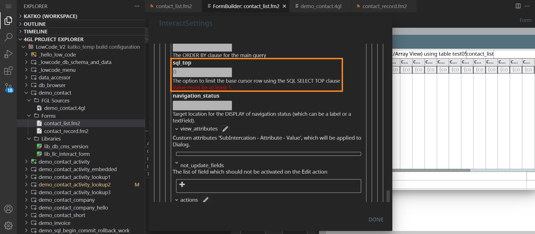The height and width of the screenshot is (234, 535).
Task: Click pencil edit icon beside view_attributes
Action: 225,129
